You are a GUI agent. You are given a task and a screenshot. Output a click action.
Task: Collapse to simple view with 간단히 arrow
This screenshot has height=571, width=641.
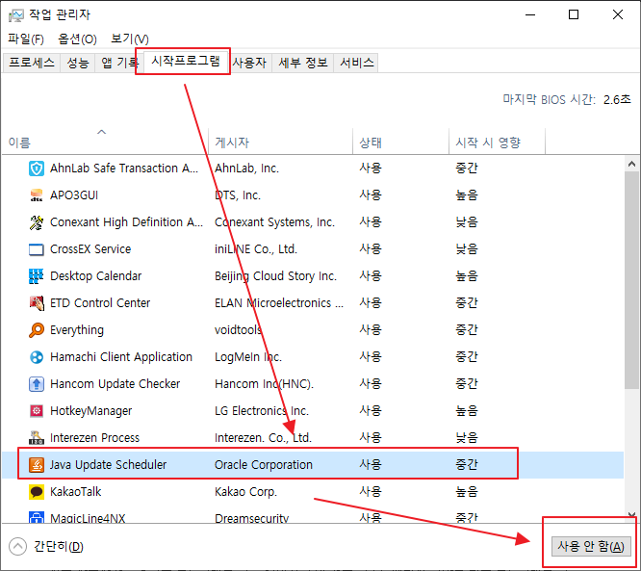[17, 547]
